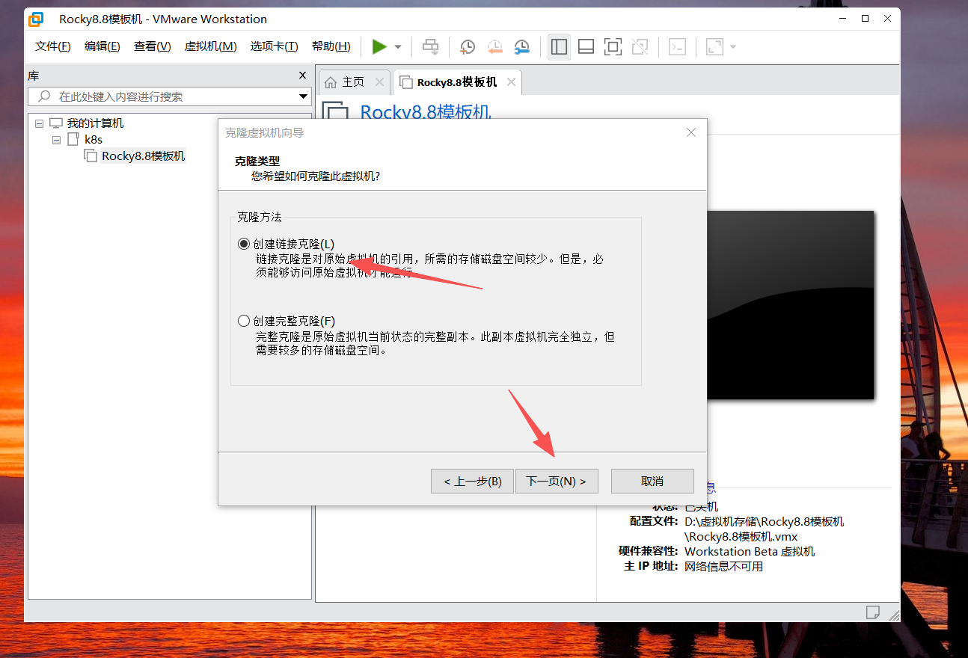Collapse the k8s folder node

(x=57, y=140)
